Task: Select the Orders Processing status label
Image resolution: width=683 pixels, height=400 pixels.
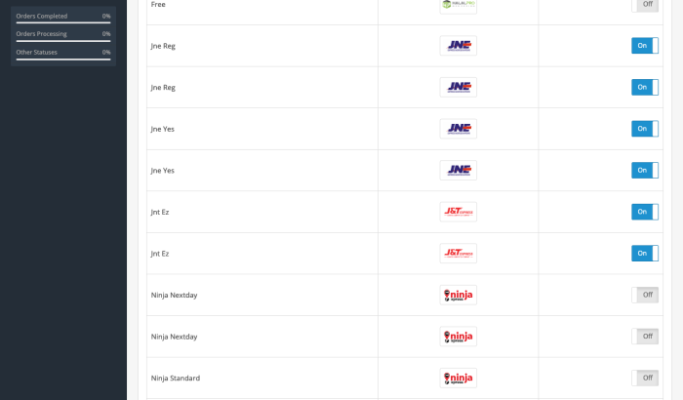Action: click(41, 34)
